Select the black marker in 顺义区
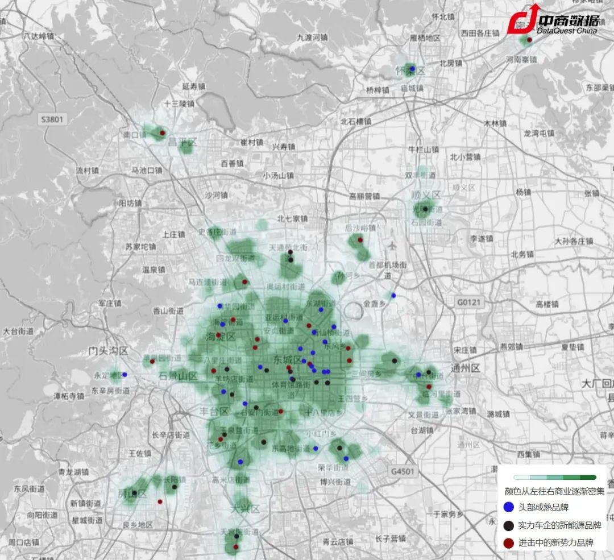614x560 pixels. (425, 209)
